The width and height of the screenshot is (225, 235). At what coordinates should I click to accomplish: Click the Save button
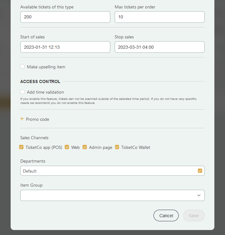tap(194, 216)
